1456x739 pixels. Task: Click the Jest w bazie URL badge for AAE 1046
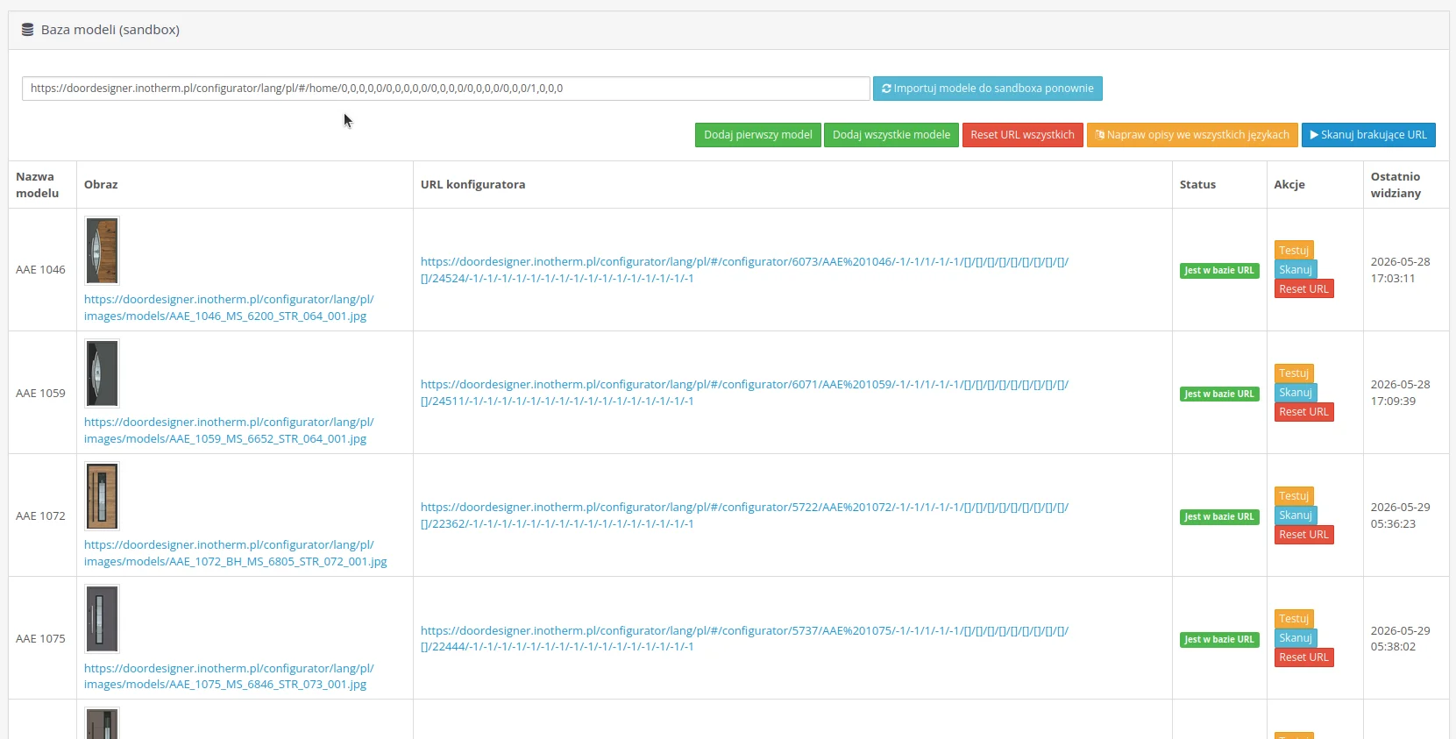(x=1219, y=271)
